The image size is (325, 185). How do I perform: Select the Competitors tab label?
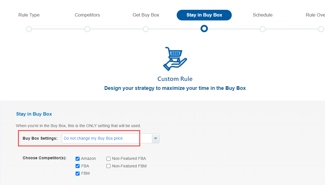coord(87,15)
